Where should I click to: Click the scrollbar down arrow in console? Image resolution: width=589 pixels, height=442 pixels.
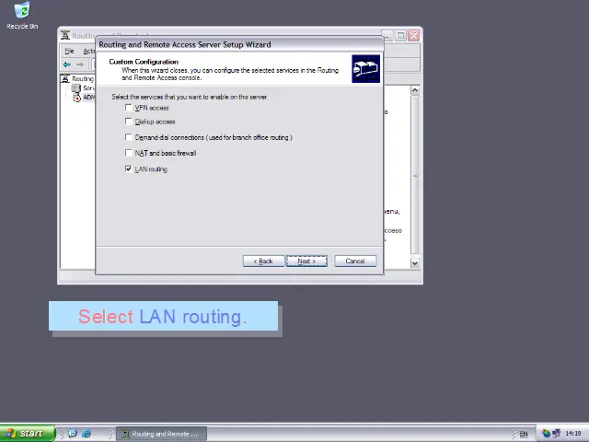415,263
